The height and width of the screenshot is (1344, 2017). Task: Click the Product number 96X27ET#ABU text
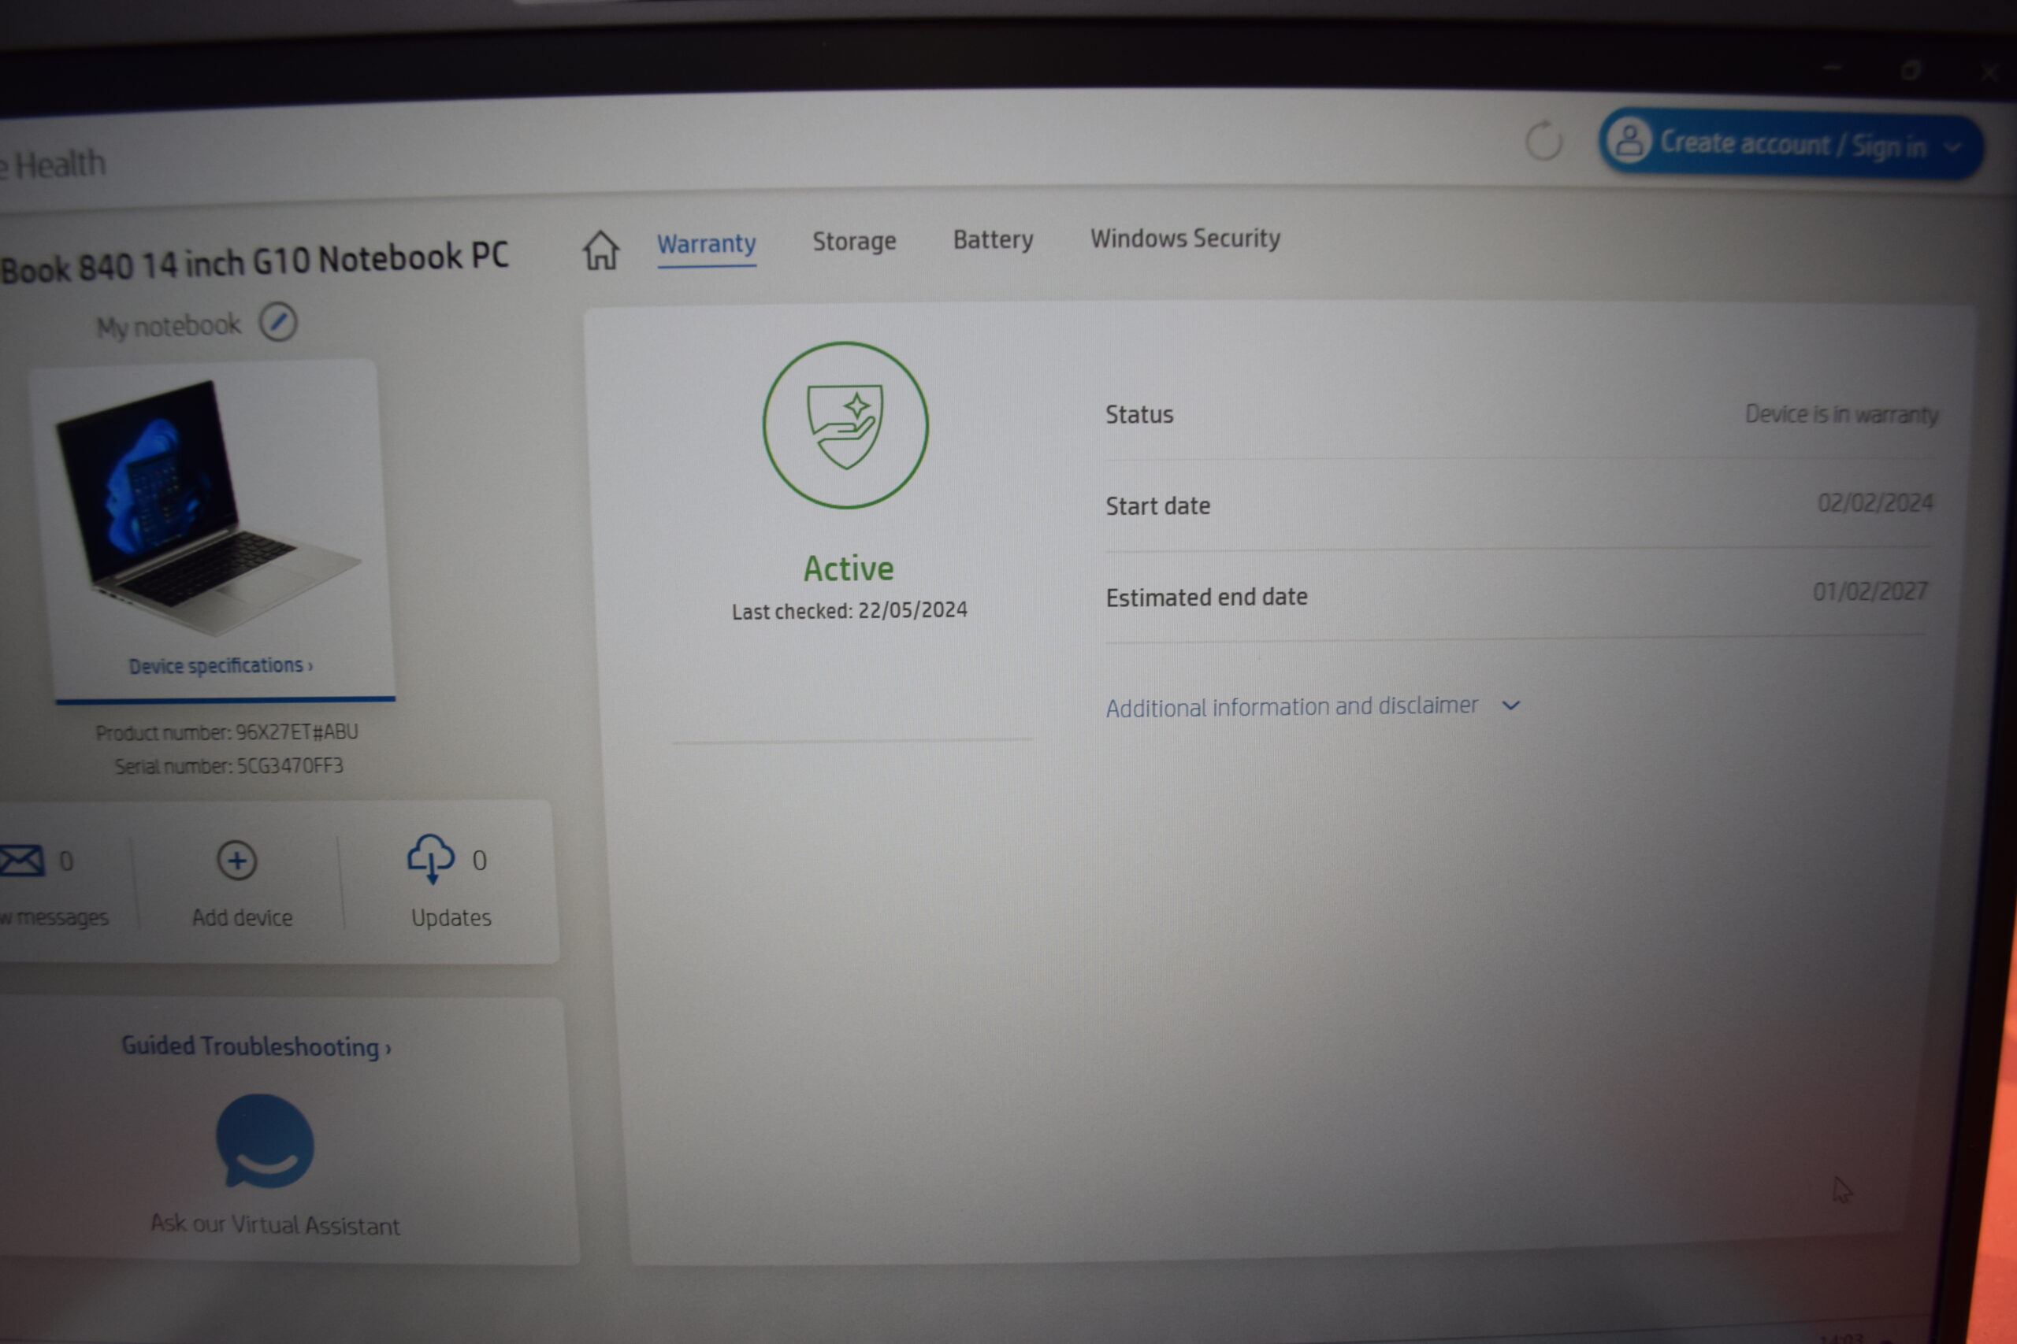(227, 732)
